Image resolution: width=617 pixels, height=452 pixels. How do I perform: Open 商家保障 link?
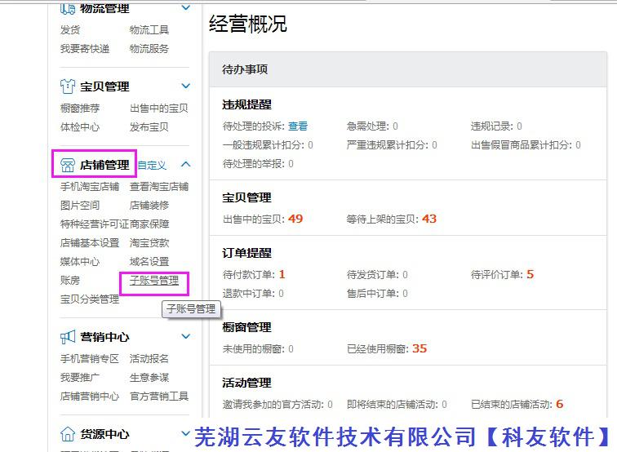point(149,224)
